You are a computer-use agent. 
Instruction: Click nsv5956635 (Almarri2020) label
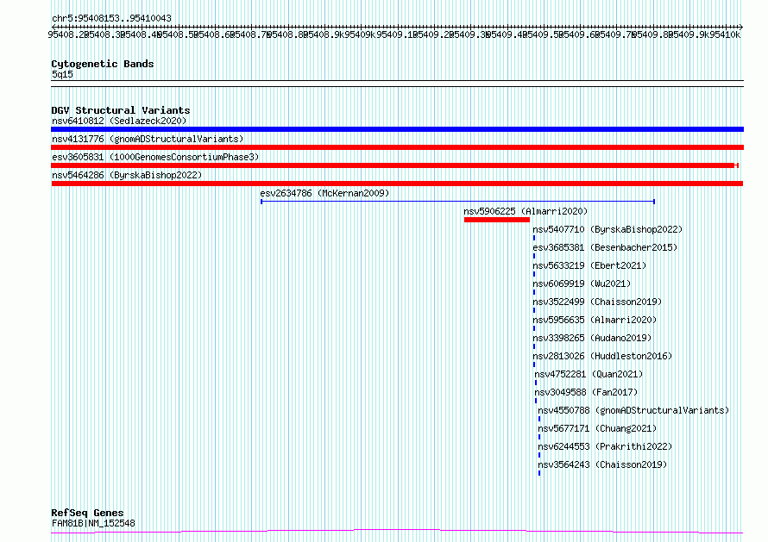pyautogui.click(x=595, y=320)
